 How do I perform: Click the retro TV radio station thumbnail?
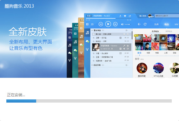139,38
